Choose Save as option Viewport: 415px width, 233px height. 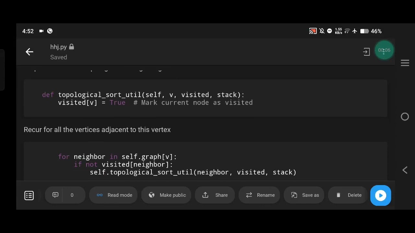(304, 195)
